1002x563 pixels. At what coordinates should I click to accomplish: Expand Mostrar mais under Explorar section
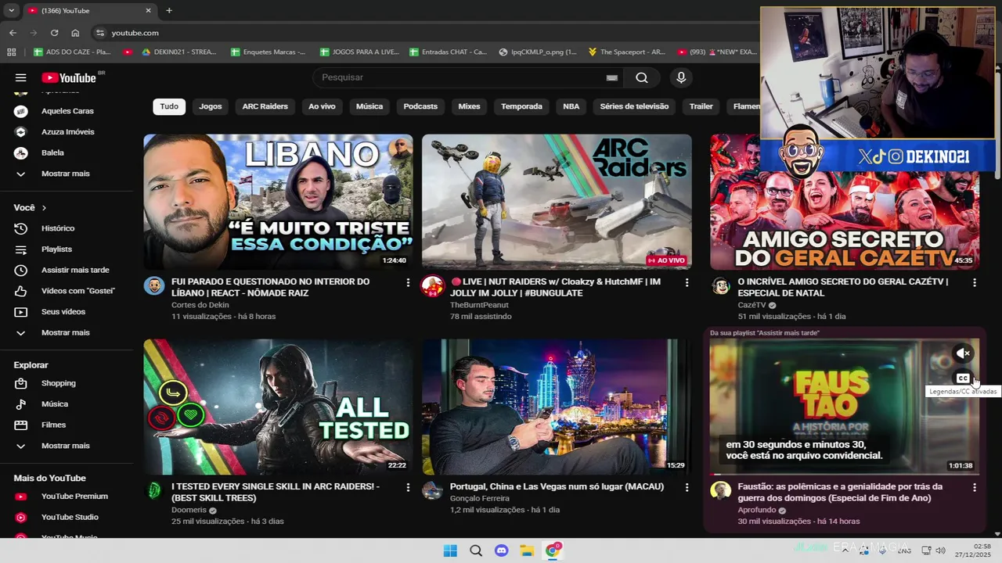click(67, 446)
